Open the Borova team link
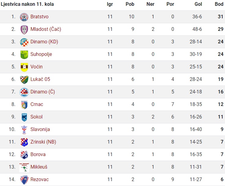Screen dimensions: 225x186 (x=38, y=155)
